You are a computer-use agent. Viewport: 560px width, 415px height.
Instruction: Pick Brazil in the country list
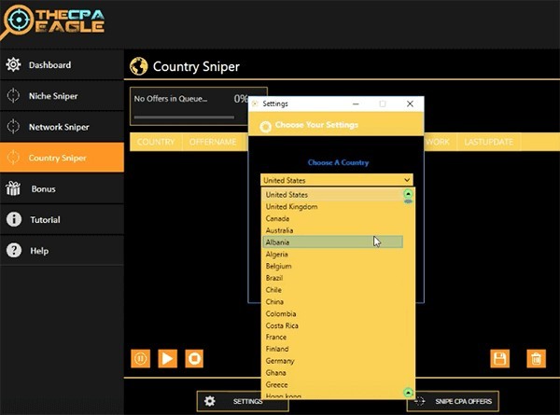pyautogui.click(x=333, y=278)
